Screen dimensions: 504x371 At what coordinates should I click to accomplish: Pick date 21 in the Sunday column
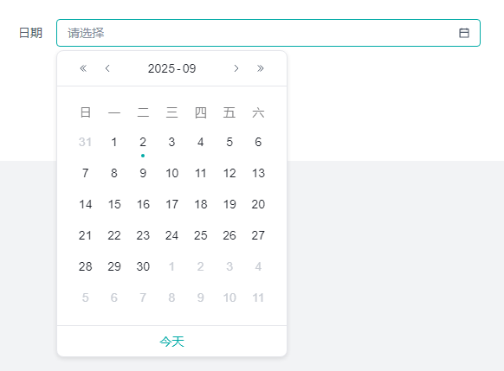pyautogui.click(x=85, y=235)
